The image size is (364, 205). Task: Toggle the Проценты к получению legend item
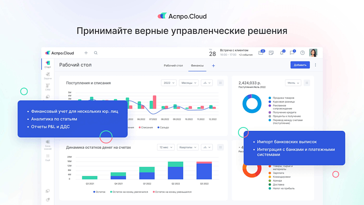click(x=285, y=116)
